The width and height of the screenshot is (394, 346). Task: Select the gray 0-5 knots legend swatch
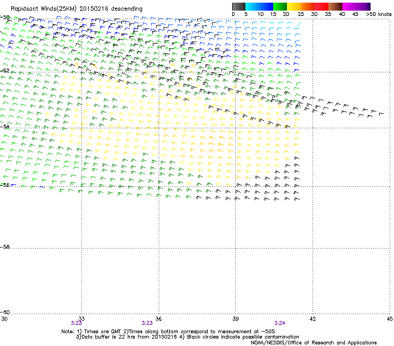[239, 6]
